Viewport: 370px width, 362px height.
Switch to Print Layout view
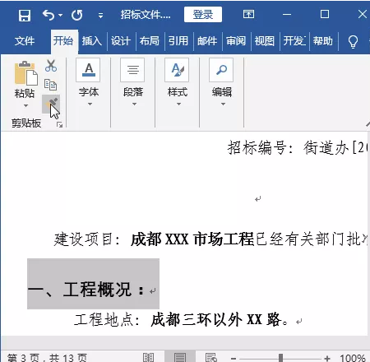click(x=180, y=357)
